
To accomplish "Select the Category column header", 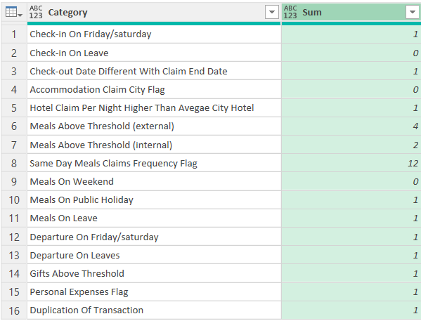I will click(154, 13).
